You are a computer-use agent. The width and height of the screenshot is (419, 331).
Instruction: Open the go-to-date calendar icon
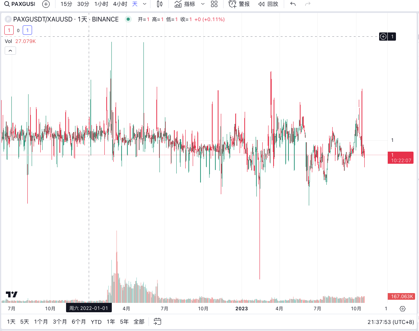(x=158, y=321)
